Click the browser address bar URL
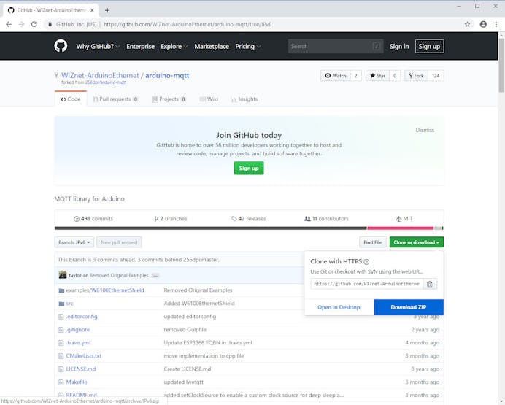Image resolution: width=505 pixels, height=405 pixels. (188, 24)
